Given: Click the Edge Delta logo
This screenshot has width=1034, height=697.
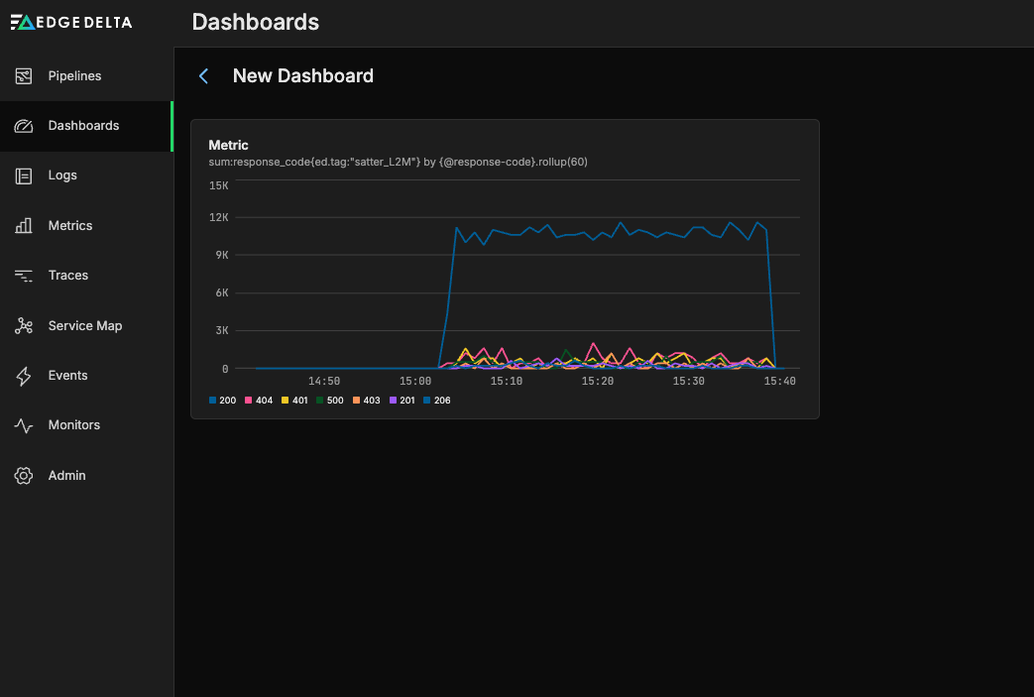Looking at the screenshot, I should click(70, 22).
